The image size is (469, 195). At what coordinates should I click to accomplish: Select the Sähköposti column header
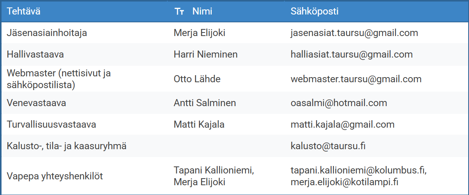click(x=314, y=12)
